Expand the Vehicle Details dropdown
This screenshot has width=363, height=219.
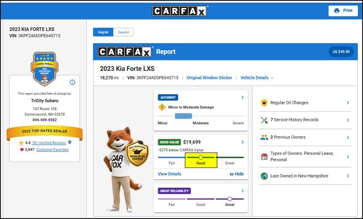point(257,78)
